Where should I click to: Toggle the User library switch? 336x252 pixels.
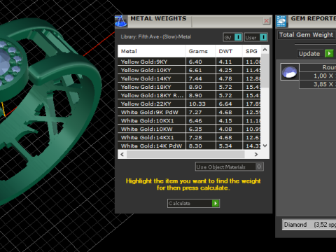coord(255,37)
